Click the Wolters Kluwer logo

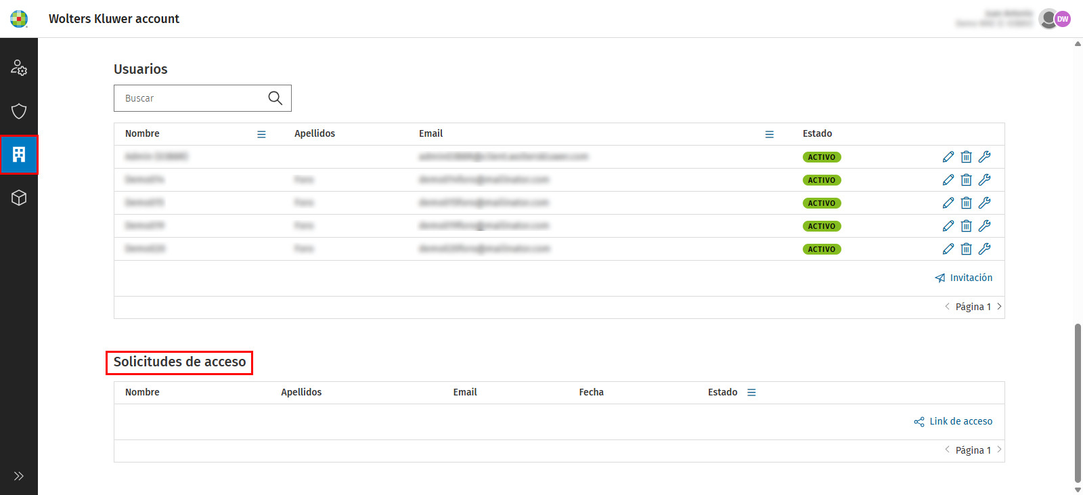19,19
